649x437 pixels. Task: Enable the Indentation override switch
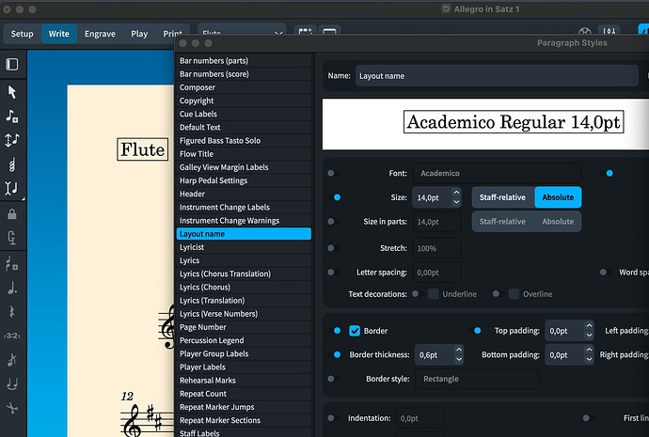tap(331, 418)
